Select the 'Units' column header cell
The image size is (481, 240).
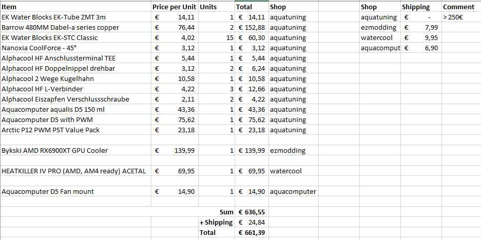tap(216, 7)
